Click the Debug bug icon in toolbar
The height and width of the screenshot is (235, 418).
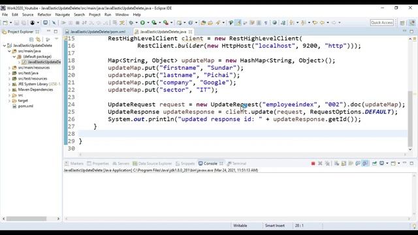131,23
